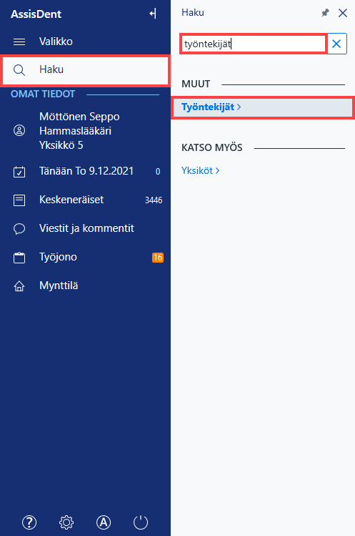Click the power logout icon

tap(141, 522)
